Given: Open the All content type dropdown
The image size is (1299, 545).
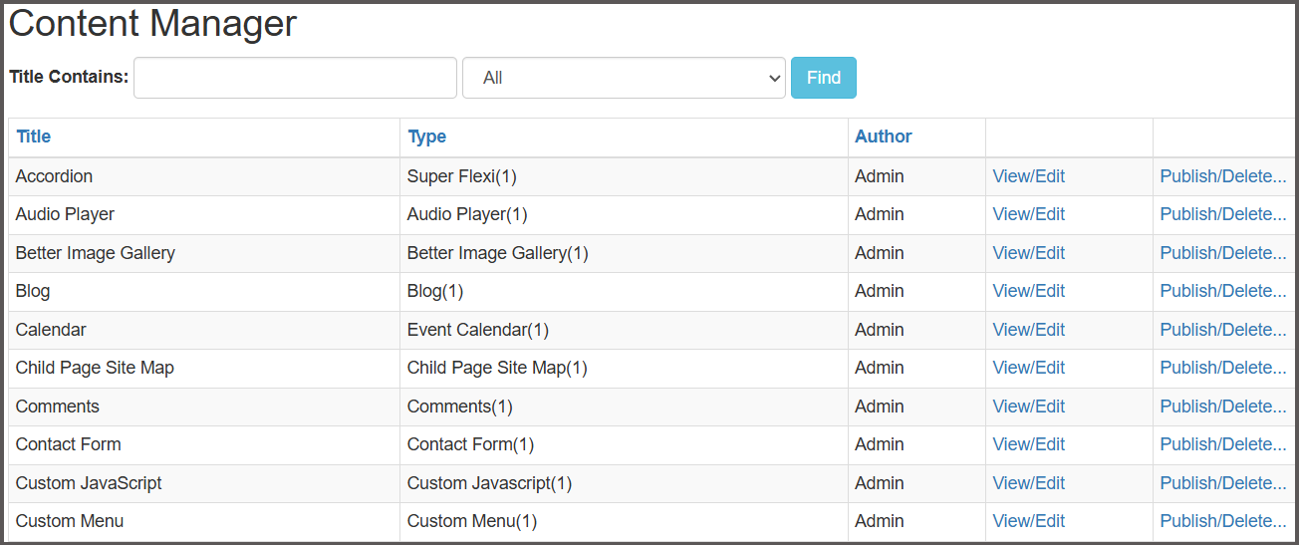Looking at the screenshot, I should (x=624, y=78).
